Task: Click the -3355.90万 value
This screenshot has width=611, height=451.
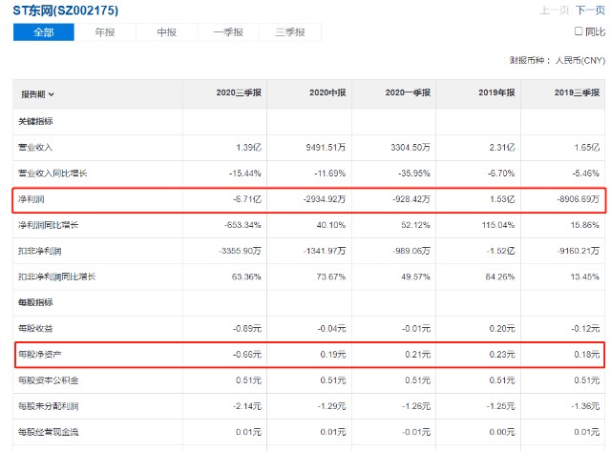Action: pyautogui.click(x=240, y=251)
